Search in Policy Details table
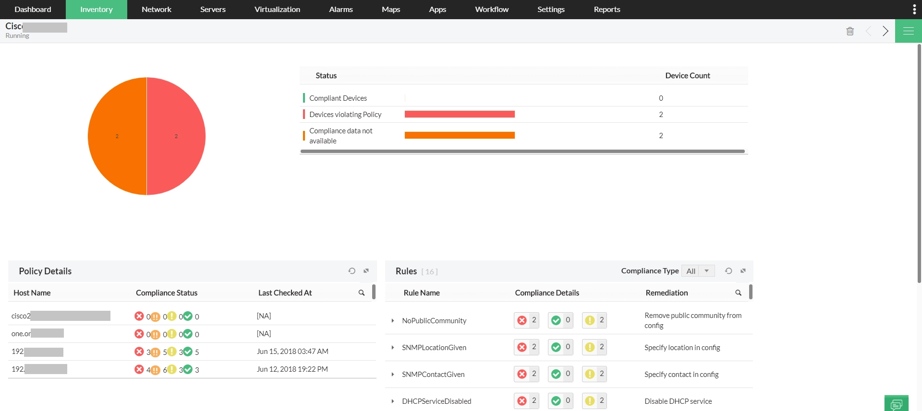Screen dimensions: 922x411 (362, 293)
